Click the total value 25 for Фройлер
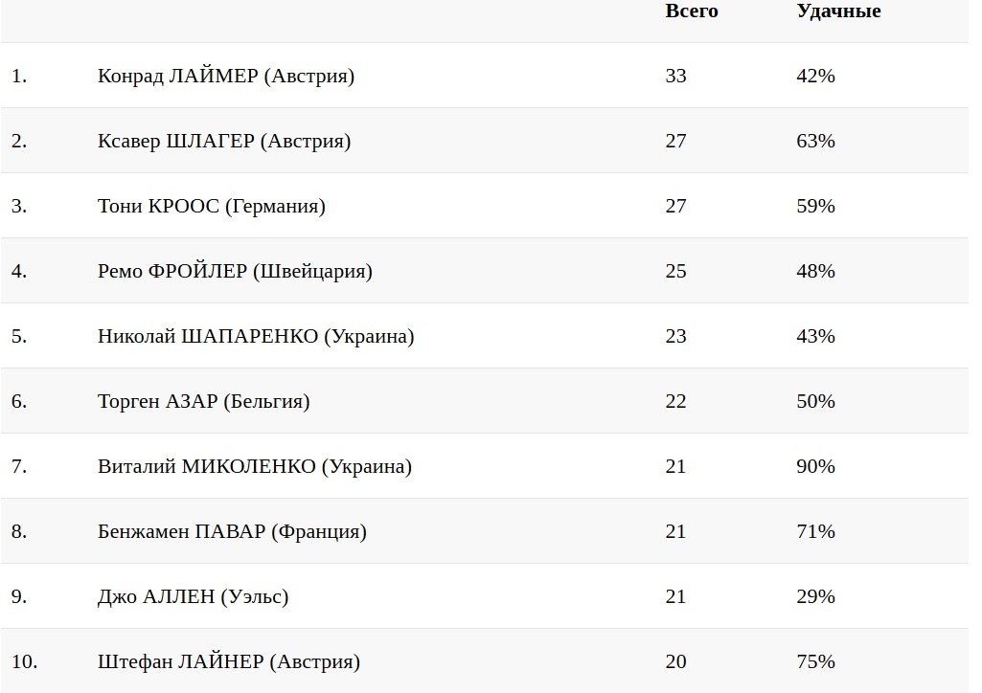The height and width of the screenshot is (693, 982). pyautogui.click(x=675, y=271)
